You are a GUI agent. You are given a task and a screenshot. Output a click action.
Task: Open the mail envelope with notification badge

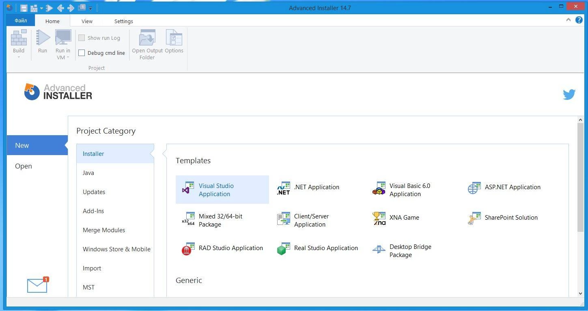click(x=38, y=285)
